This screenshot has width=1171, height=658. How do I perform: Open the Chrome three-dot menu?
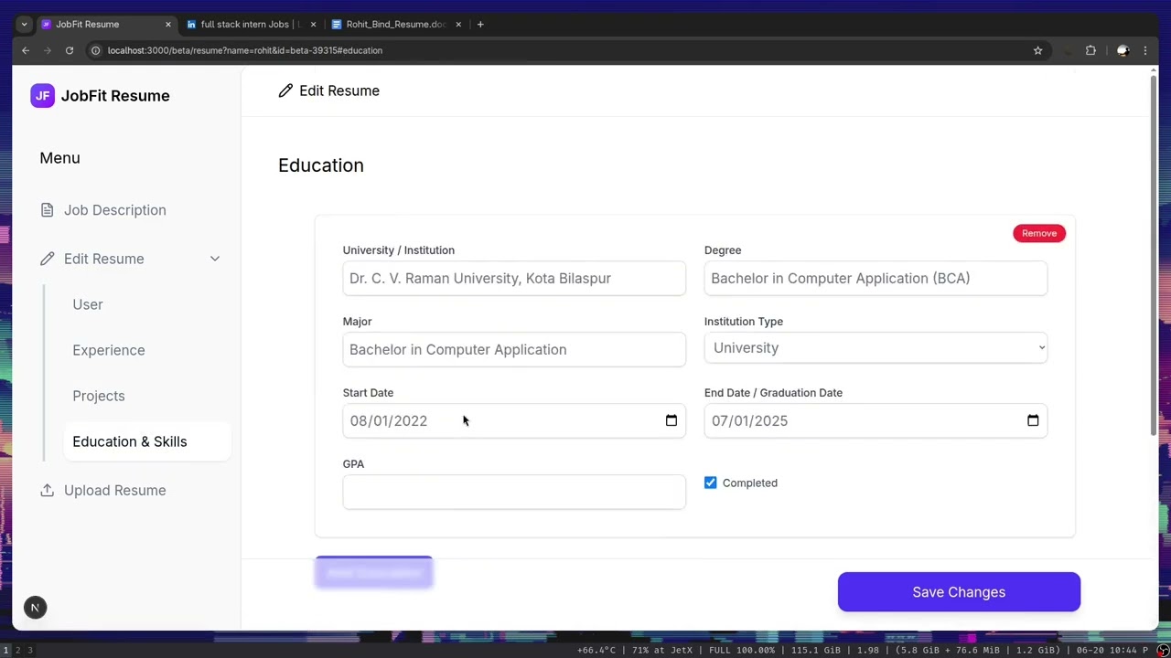[x=1145, y=50]
